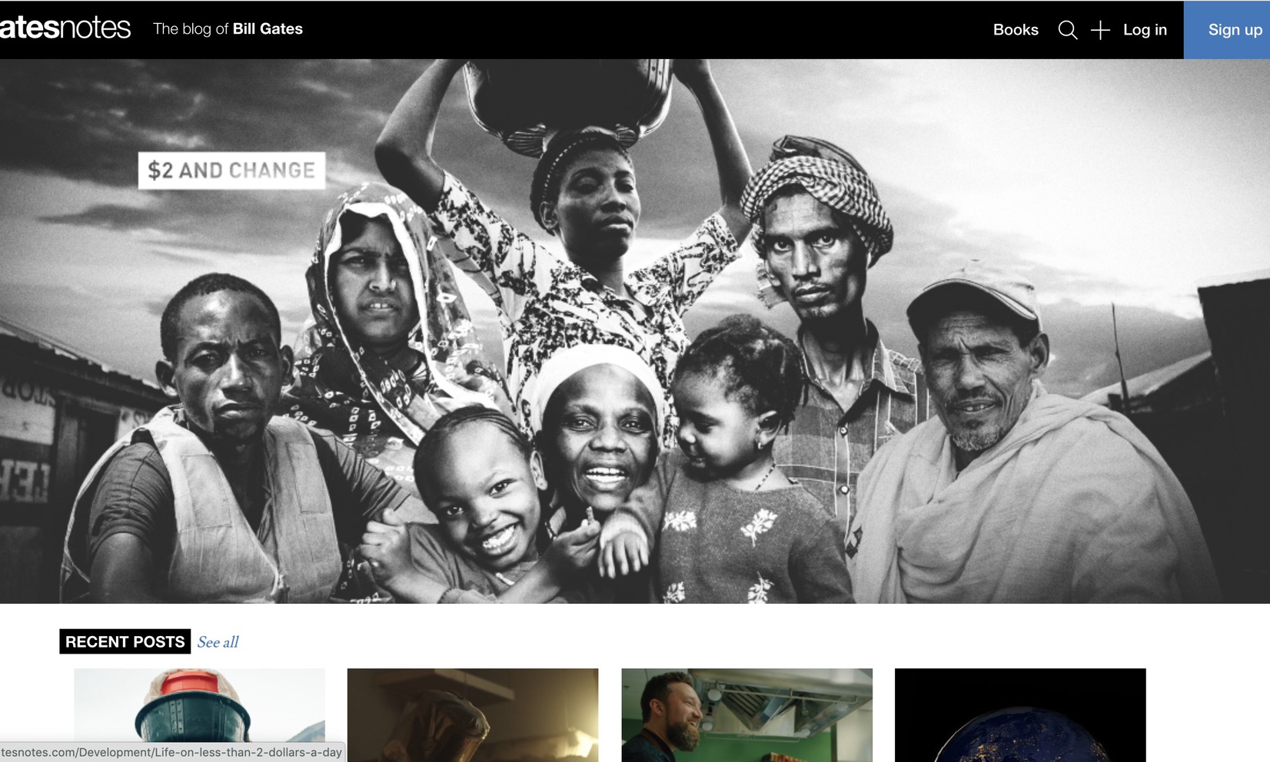The width and height of the screenshot is (1270, 762).
Task: Click the 'See all' recent posts link
Action: (218, 641)
